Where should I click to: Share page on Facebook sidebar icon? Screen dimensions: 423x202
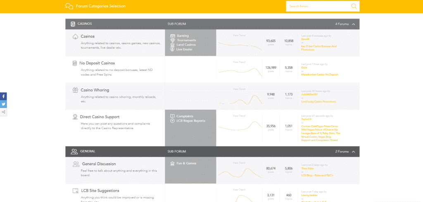(x=3, y=96)
